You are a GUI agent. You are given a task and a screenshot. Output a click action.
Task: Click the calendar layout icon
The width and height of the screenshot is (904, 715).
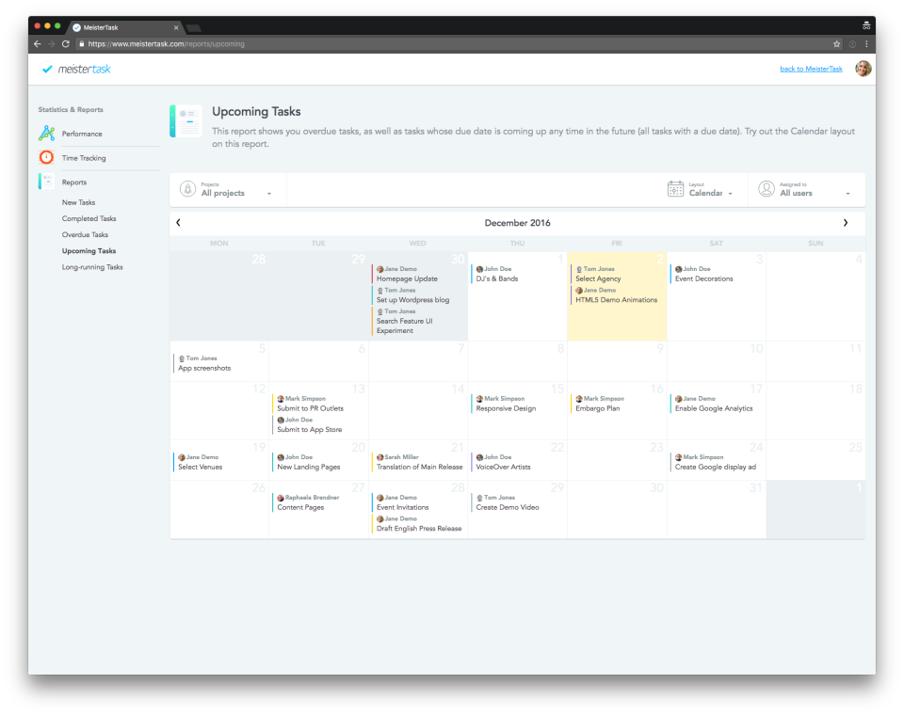(675, 188)
